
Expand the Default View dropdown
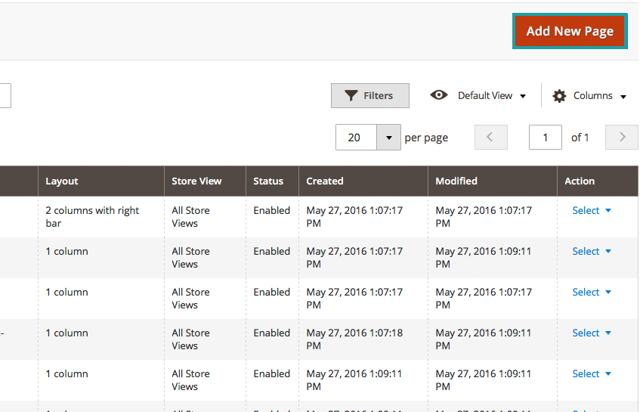pos(491,96)
